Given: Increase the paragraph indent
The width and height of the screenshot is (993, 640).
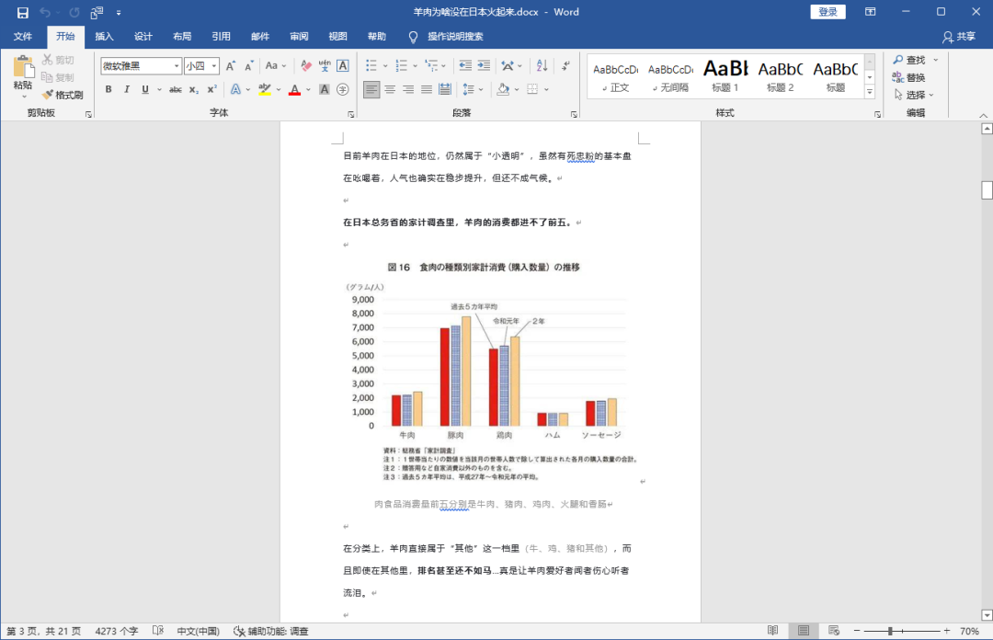Looking at the screenshot, I should point(484,65).
